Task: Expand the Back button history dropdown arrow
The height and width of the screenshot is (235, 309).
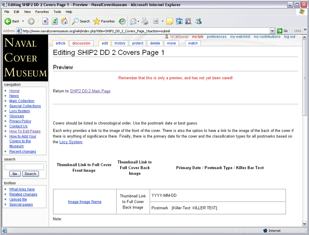Action: [23, 21]
